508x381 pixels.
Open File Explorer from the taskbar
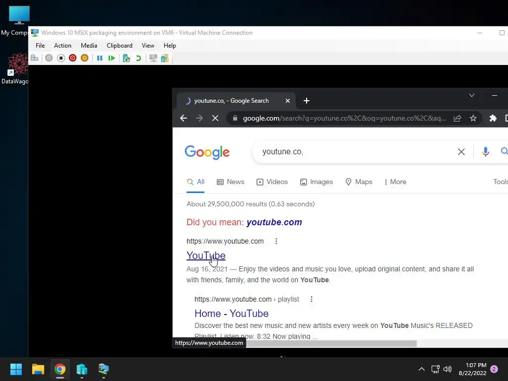pos(38,369)
